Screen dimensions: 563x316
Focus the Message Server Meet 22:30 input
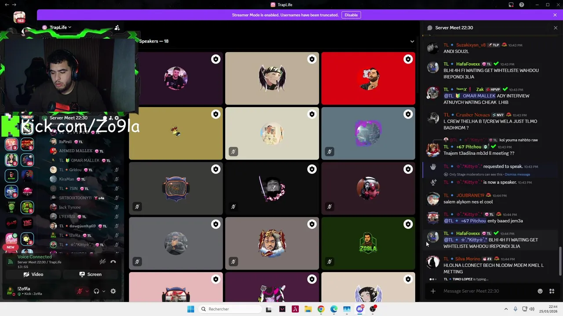click(x=488, y=291)
